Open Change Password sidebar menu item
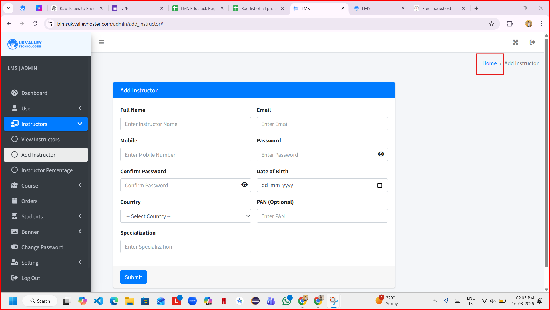Image resolution: width=550 pixels, height=310 pixels. [42, 247]
